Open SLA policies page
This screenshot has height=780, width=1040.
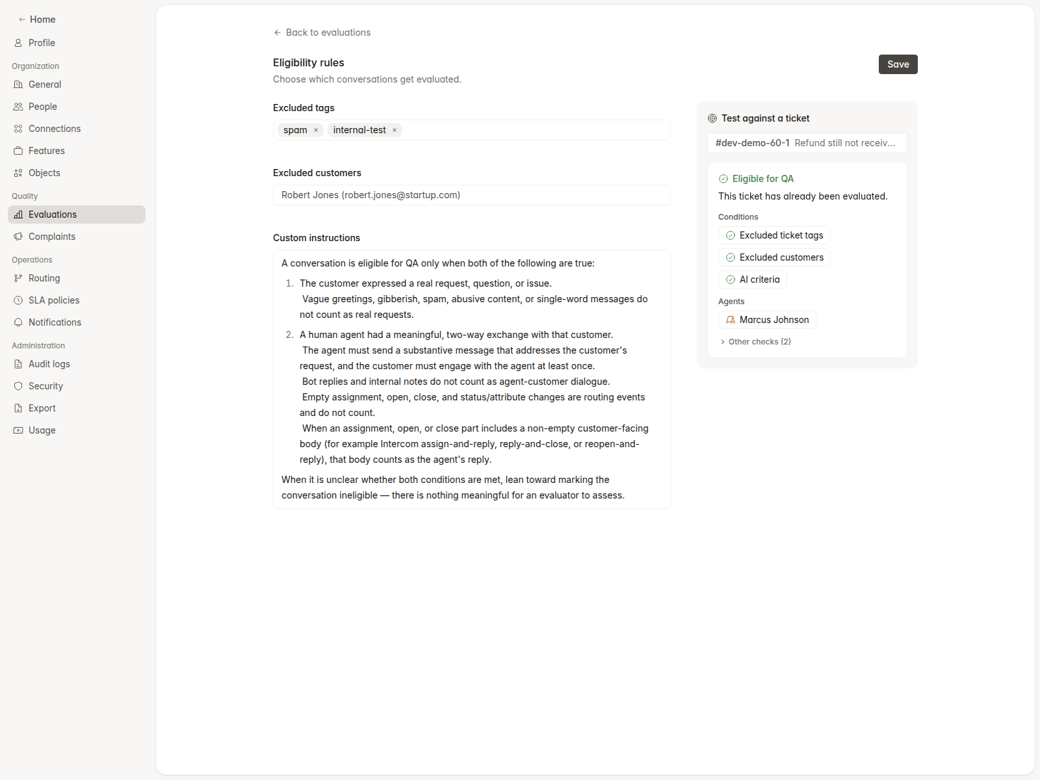click(77, 300)
